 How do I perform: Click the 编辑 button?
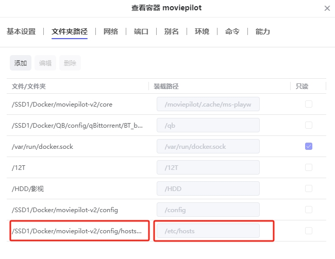click(45, 63)
